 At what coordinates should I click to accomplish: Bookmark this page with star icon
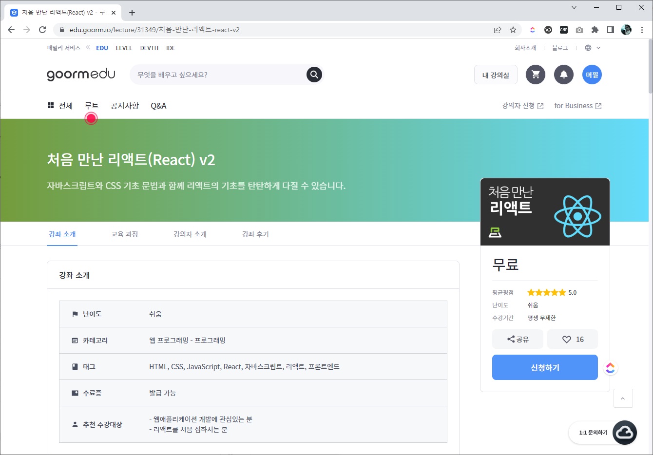(x=513, y=30)
